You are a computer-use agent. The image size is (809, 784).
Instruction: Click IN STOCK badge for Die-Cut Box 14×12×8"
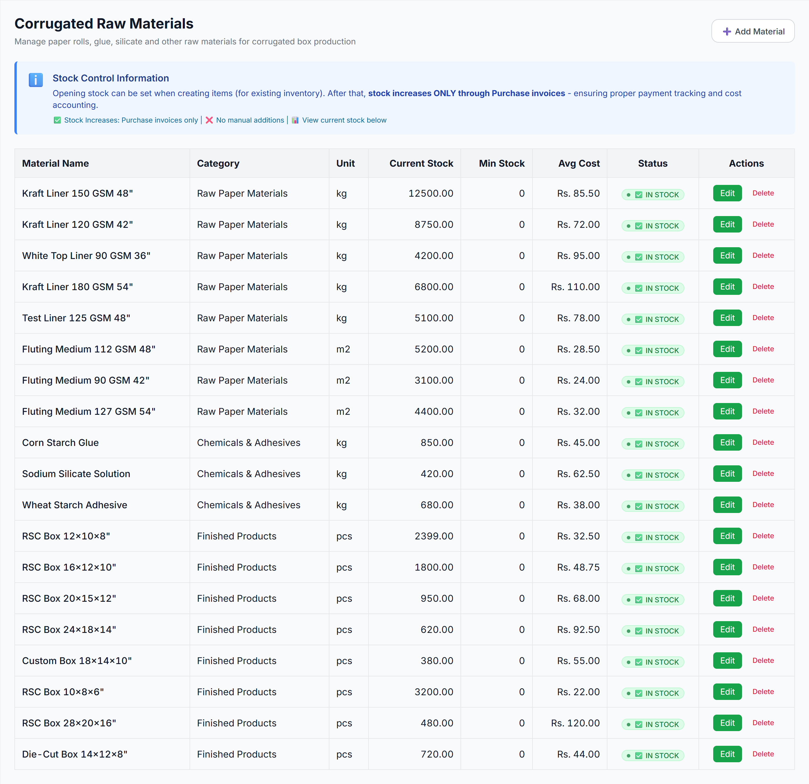click(x=653, y=755)
